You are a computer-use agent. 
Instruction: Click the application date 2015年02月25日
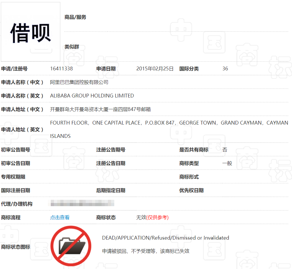pyautogui.click(x=155, y=69)
